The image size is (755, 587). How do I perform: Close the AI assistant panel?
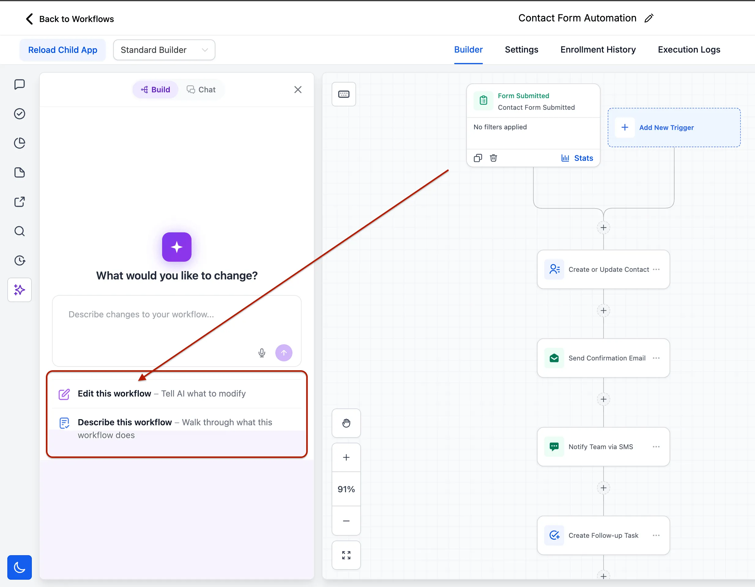pyautogui.click(x=298, y=90)
